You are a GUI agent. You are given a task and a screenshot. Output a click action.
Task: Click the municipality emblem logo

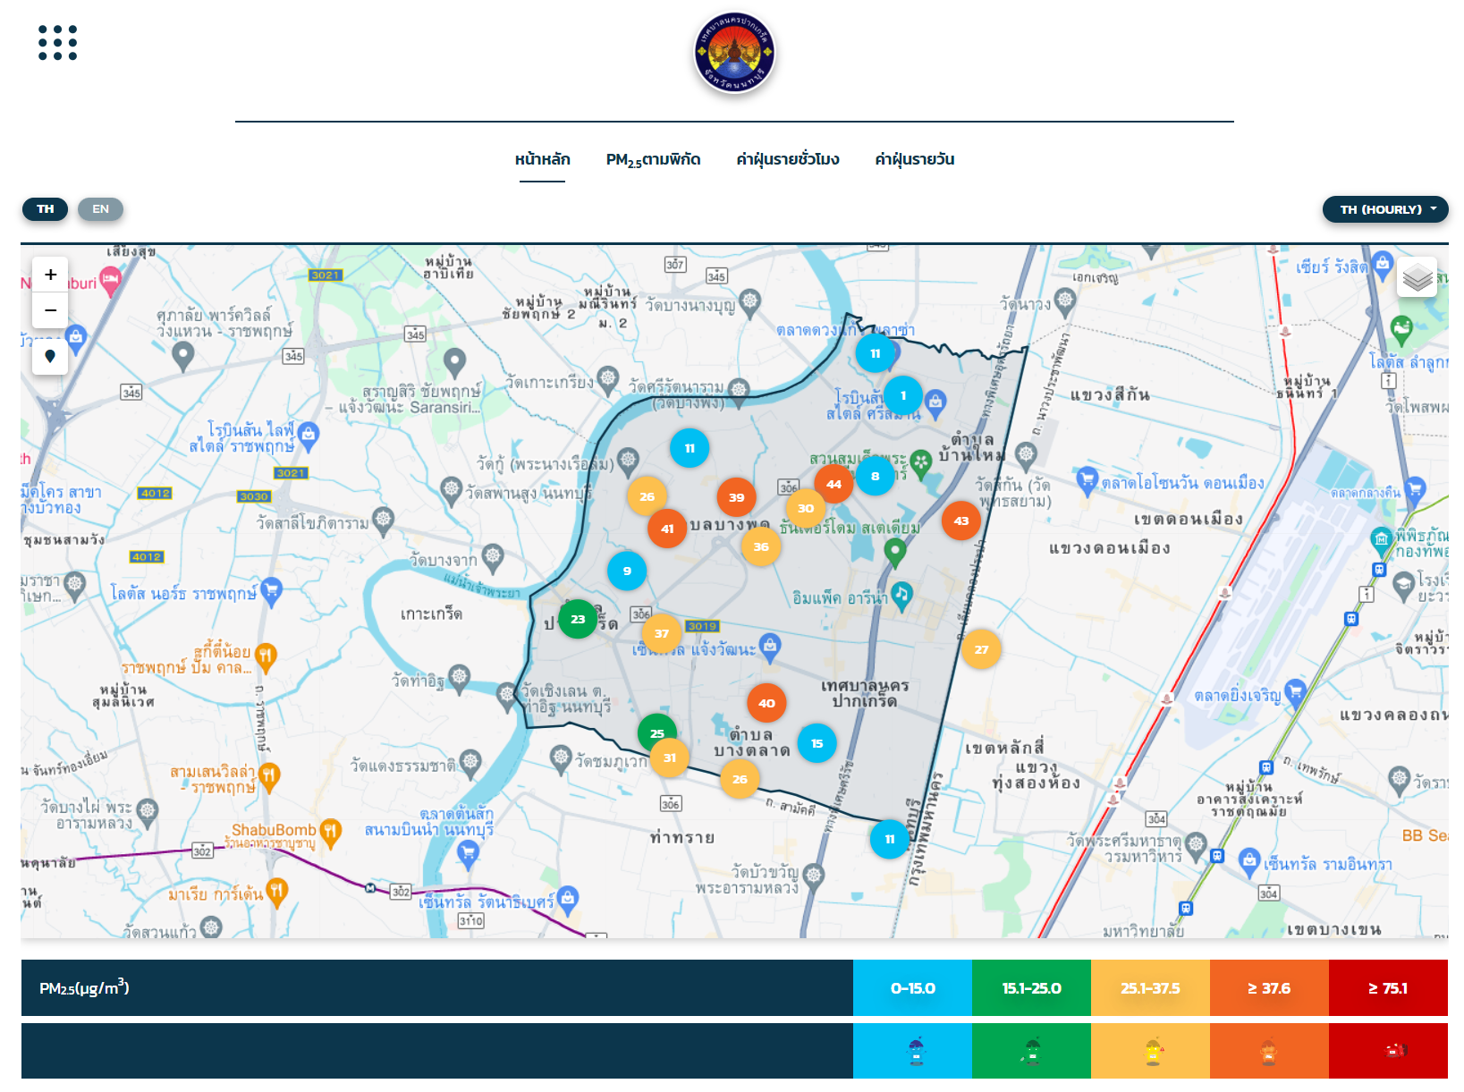tap(734, 54)
